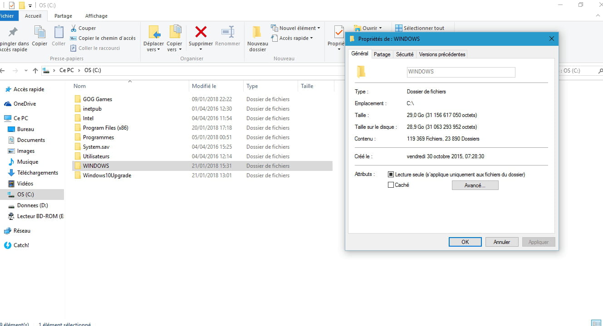Open the Fichier ribbon tab
The image size is (603, 326).
coord(8,16)
